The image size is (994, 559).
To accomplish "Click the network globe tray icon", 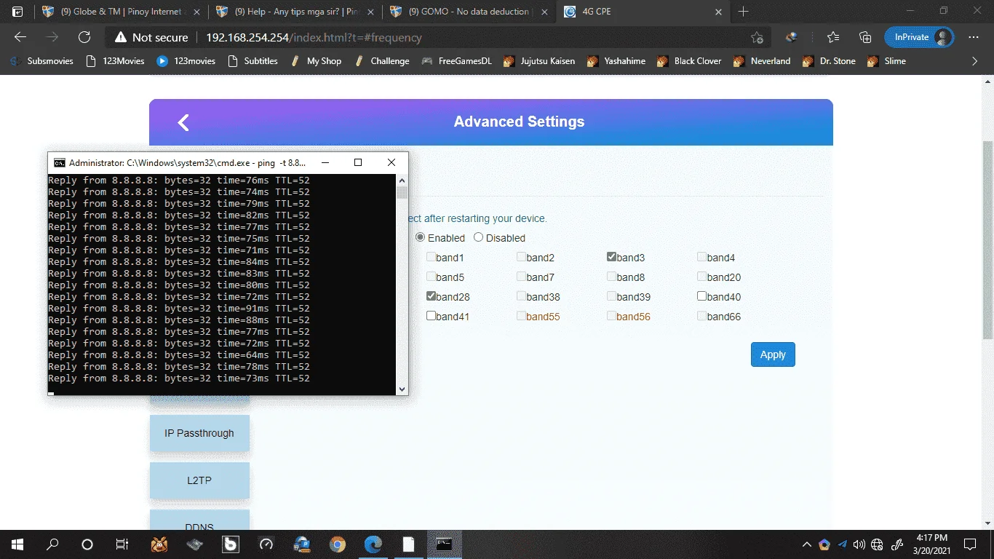I will point(877,544).
